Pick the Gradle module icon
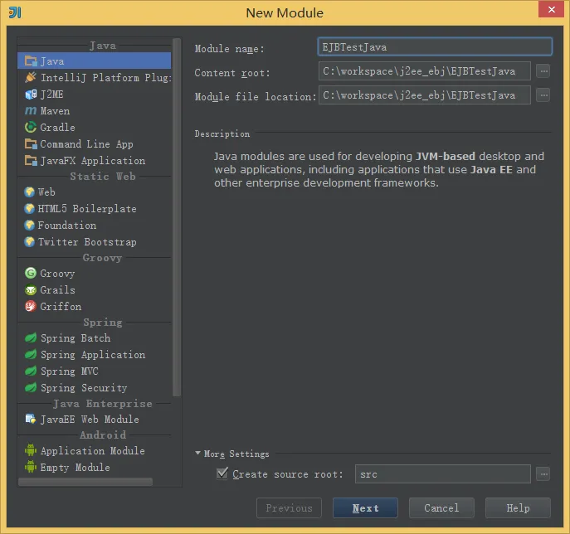The width and height of the screenshot is (570, 534). tap(31, 127)
